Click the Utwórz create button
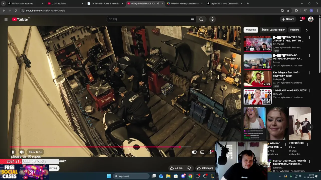 288,19
